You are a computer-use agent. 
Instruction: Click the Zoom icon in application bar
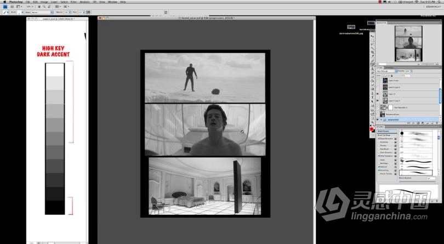point(44,7)
